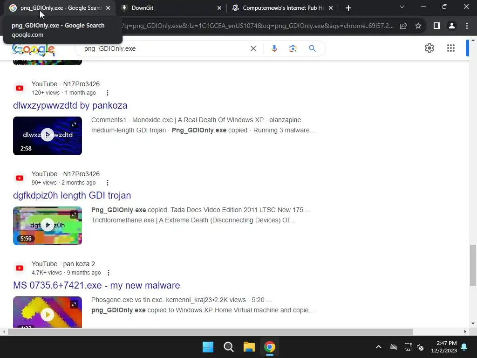The width and height of the screenshot is (477, 358).
Task: Show hidden system tray icons
Action: tap(379, 347)
